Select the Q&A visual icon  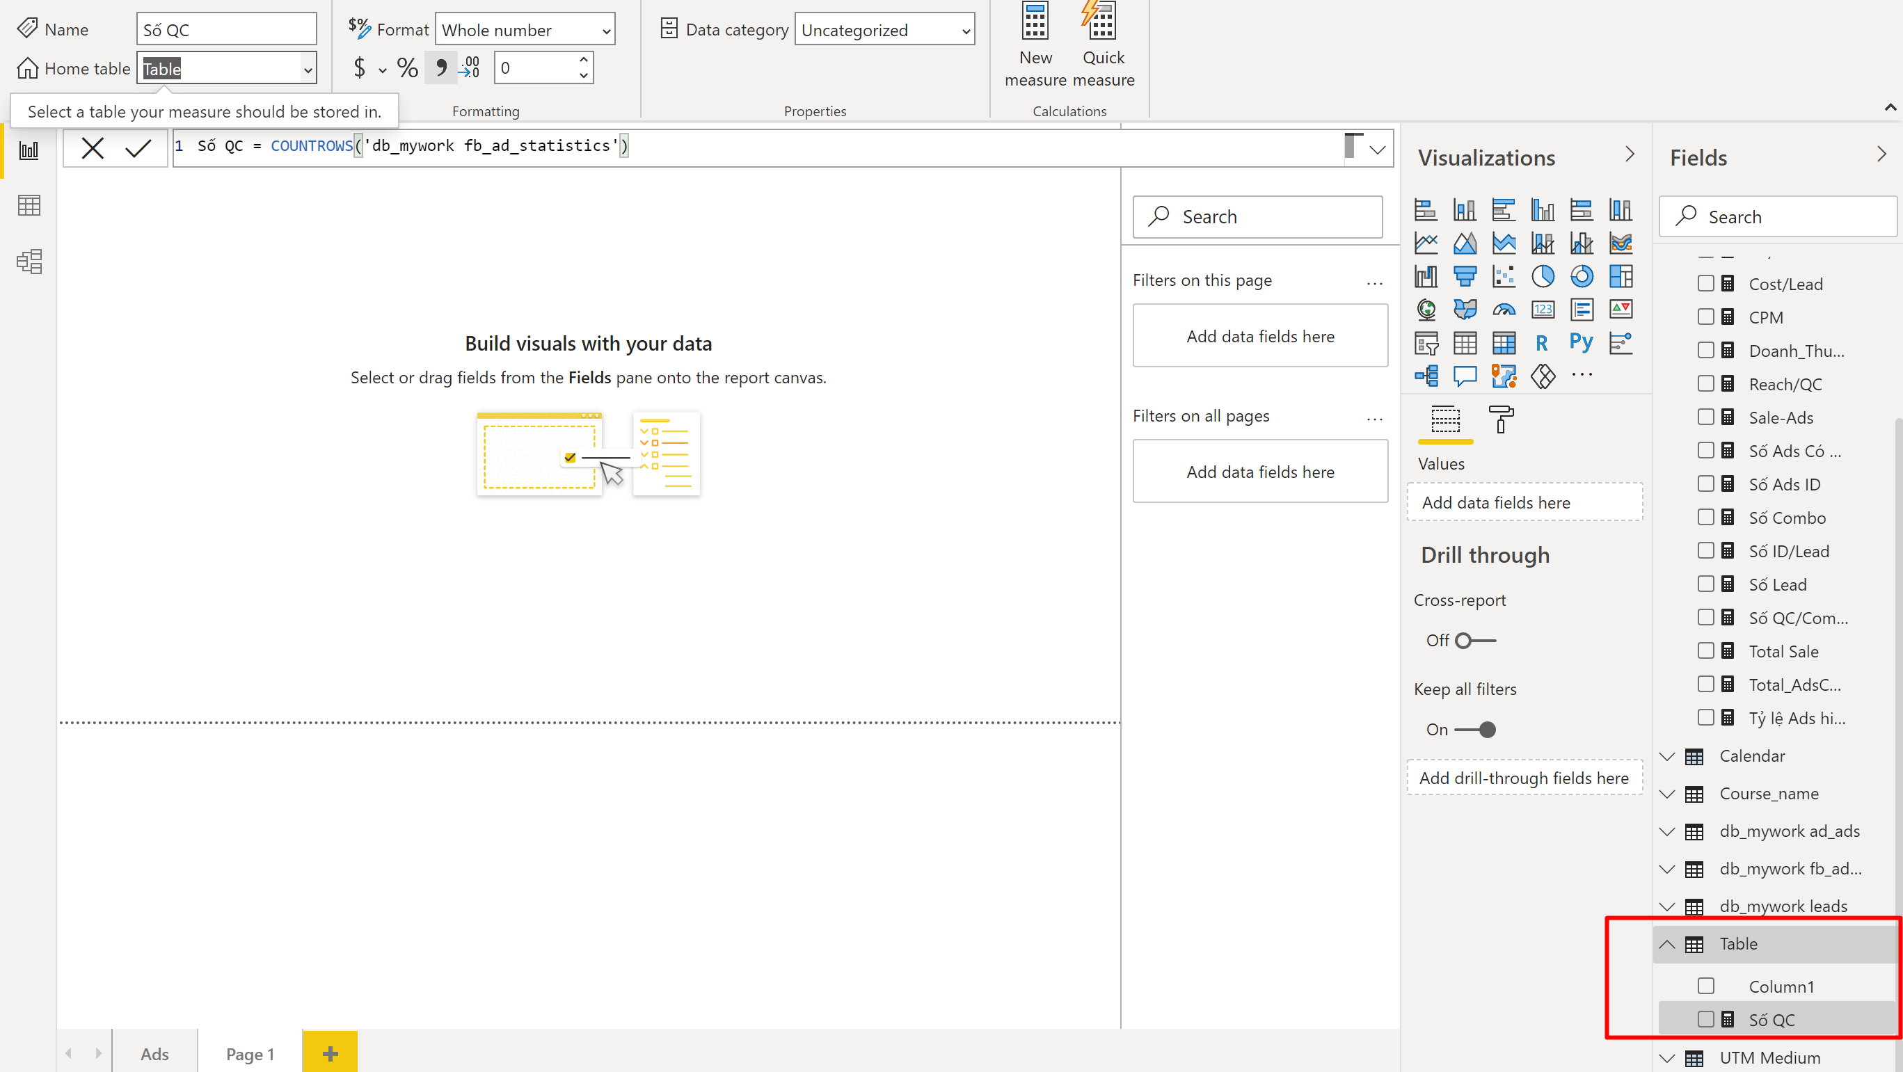tap(1465, 376)
